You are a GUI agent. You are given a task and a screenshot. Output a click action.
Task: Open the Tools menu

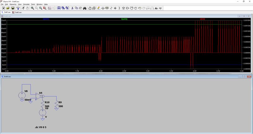[x=33, y=4]
